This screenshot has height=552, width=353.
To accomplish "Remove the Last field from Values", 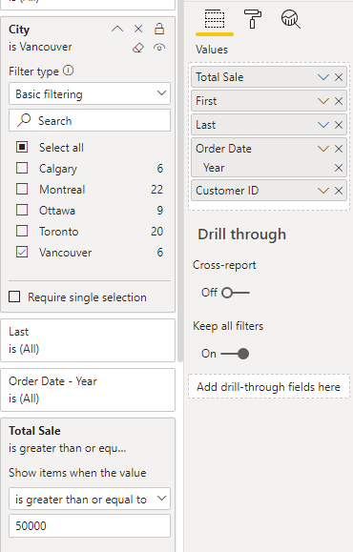I will pyautogui.click(x=339, y=125).
